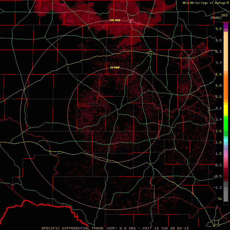This screenshot has width=230, height=230.
Task: Click the 1.0 color scale value
Action: (218, 154)
